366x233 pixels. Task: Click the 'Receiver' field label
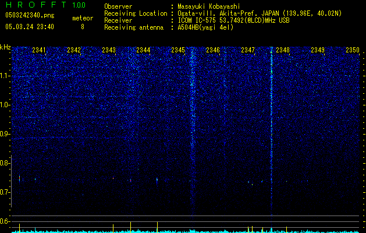118,20
